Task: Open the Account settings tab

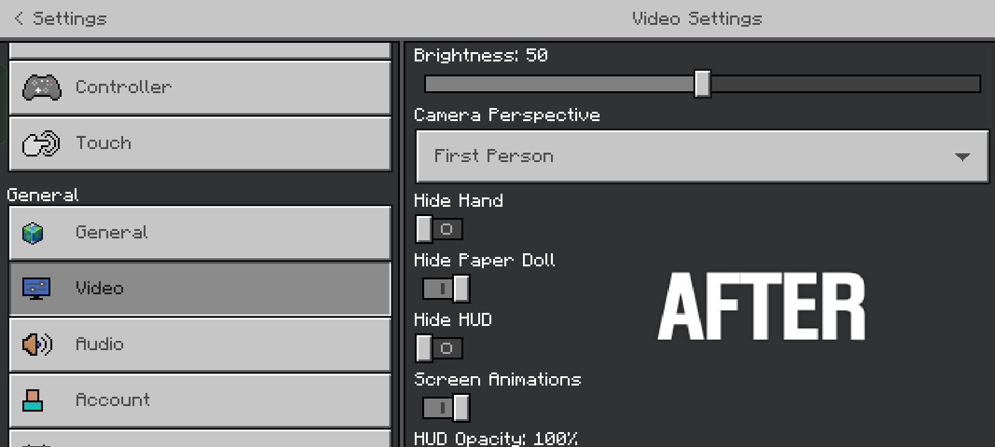Action: click(200, 400)
